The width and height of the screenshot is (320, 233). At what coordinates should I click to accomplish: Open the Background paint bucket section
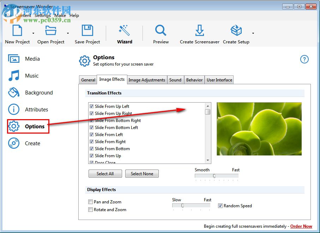click(30, 93)
